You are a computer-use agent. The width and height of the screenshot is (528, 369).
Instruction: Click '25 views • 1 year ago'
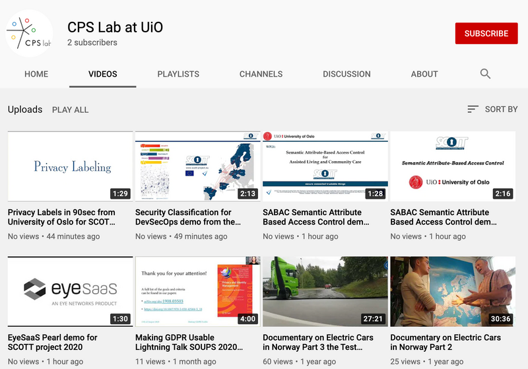(426, 362)
